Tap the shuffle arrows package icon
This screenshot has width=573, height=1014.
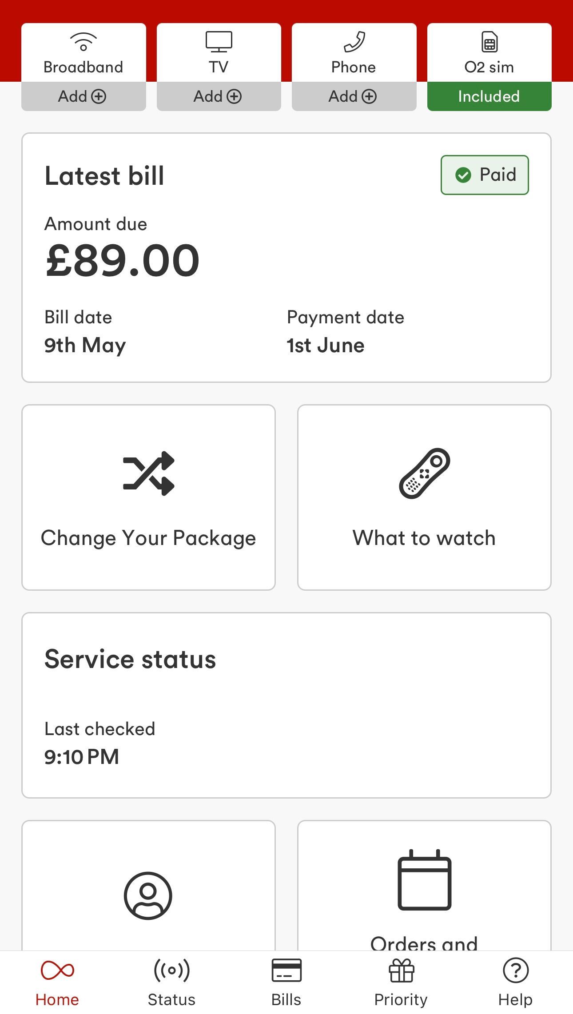148,473
